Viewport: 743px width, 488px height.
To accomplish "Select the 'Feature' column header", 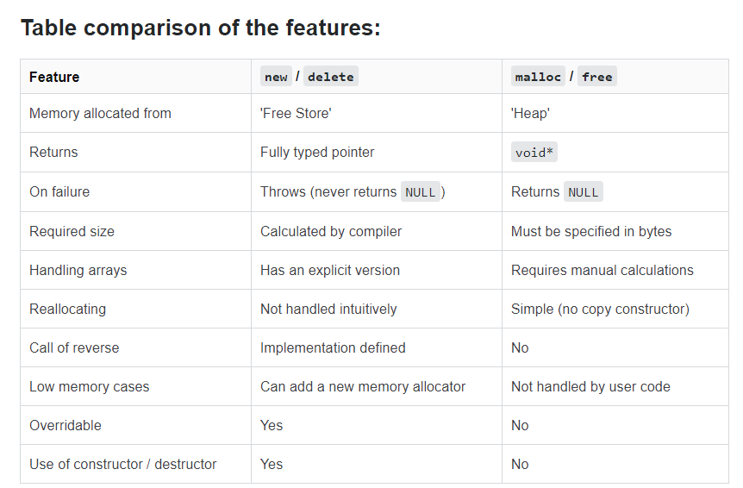I will click(54, 77).
